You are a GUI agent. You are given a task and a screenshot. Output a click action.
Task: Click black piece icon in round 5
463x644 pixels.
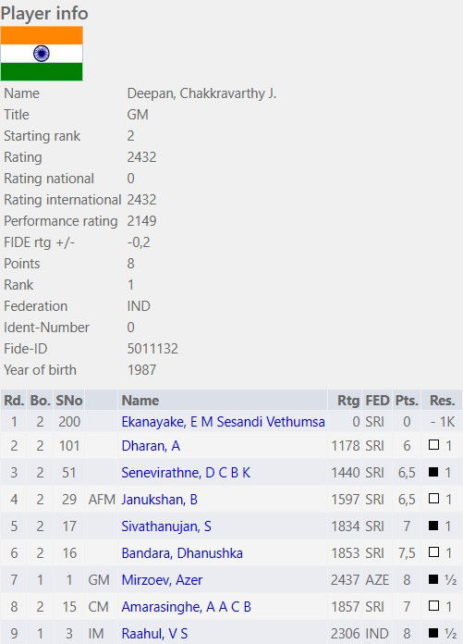pos(433,526)
